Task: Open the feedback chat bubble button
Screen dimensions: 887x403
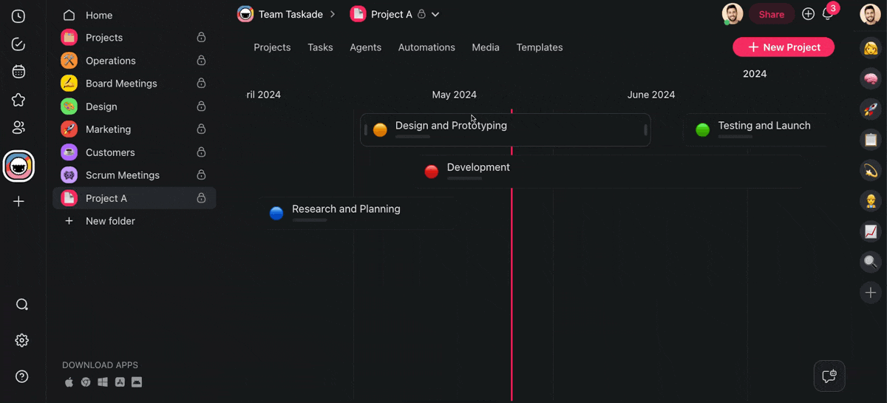Action: [829, 376]
